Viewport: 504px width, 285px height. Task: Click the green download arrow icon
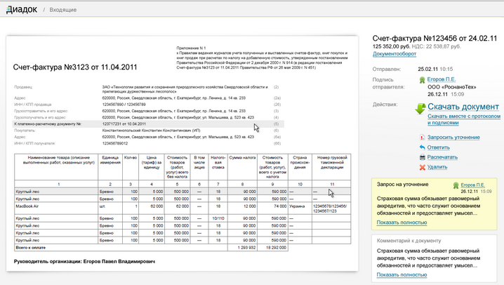pos(420,108)
